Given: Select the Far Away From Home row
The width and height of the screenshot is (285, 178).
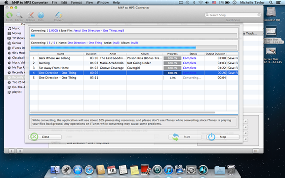Looking at the screenshot, I should coord(134,68).
